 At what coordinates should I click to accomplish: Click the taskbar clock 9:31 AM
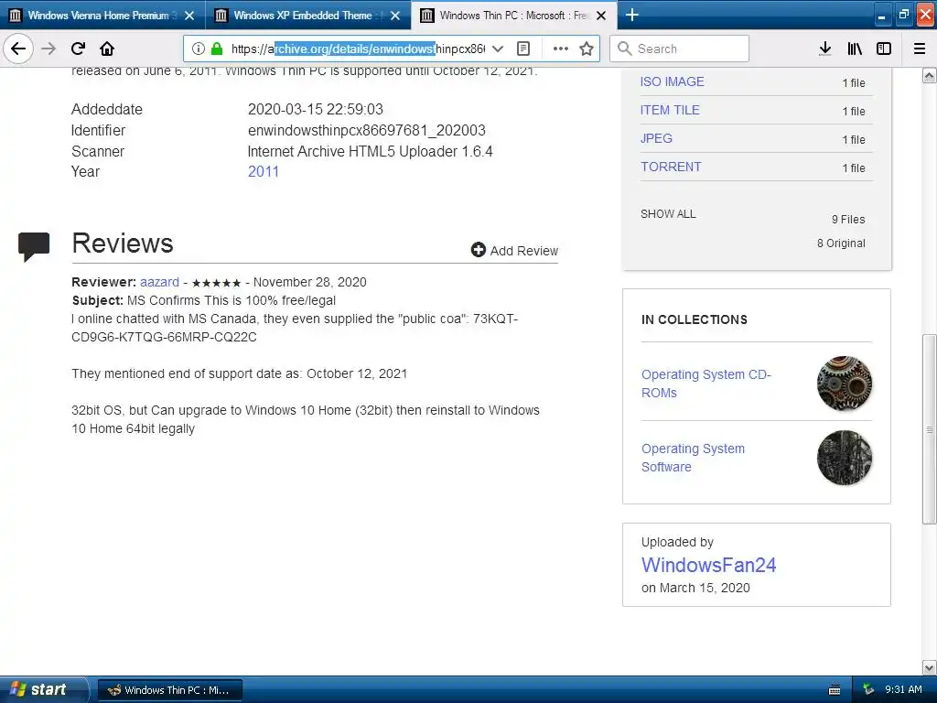[x=903, y=689]
